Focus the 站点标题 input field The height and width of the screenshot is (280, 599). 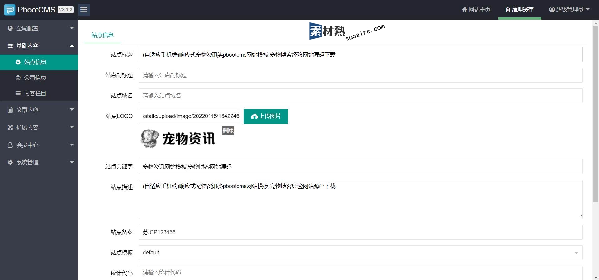pos(360,55)
